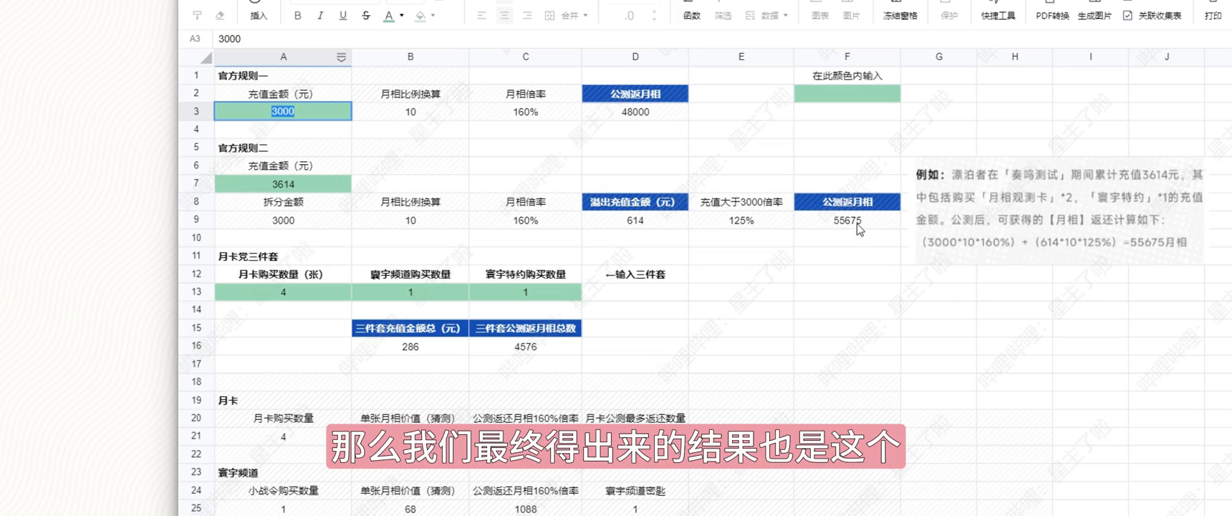Click the 保护 protect button

pos(949,15)
